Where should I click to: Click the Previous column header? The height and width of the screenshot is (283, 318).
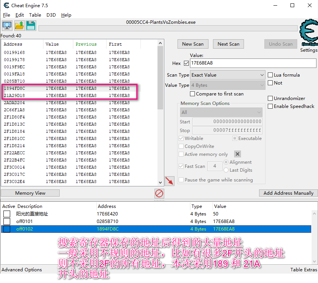click(90, 44)
